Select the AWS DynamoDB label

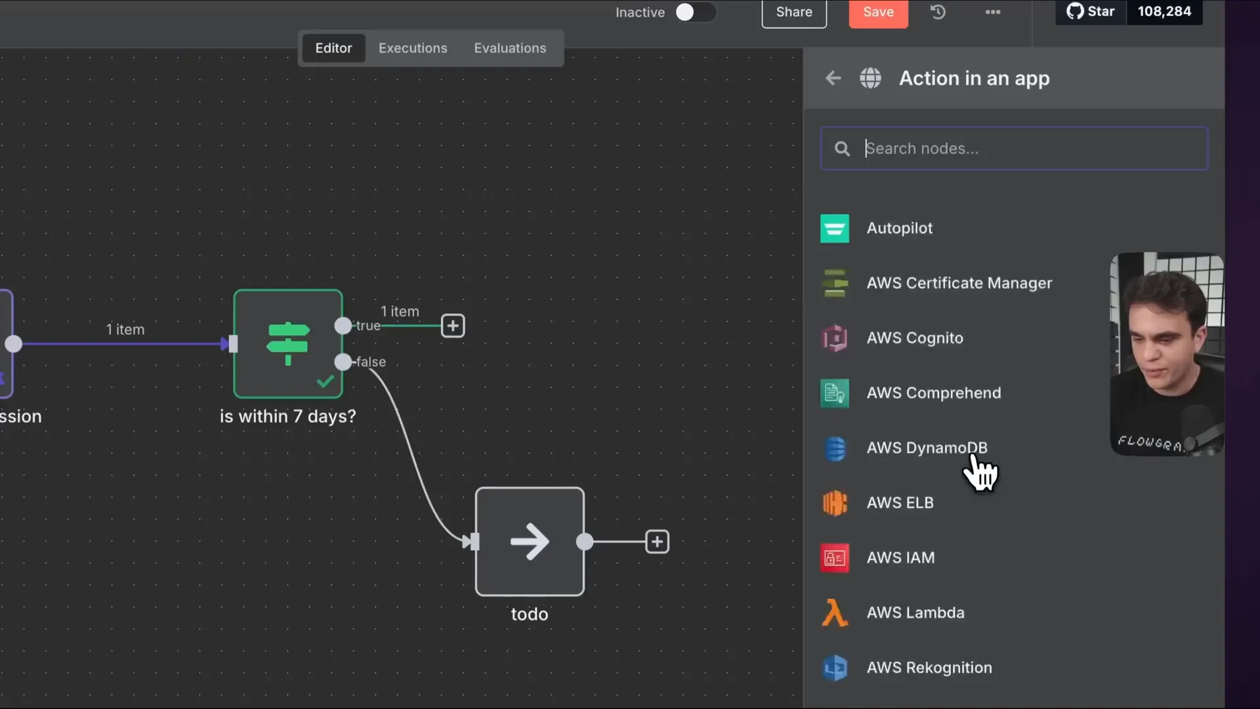tap(927, 448)
